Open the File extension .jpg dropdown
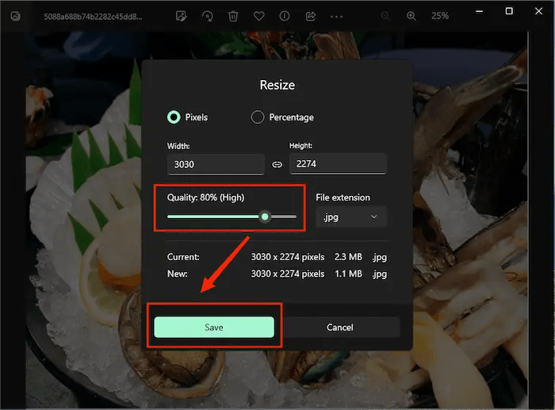Screen dimensions: 555x410 coord(350,216)
